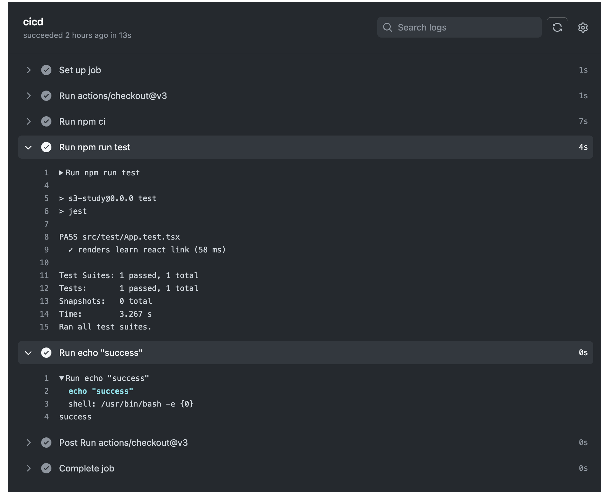Expand the Run npm ci step
Viewport: 601px width, 492px height.
pyautogui.click(x=29, y=121)
